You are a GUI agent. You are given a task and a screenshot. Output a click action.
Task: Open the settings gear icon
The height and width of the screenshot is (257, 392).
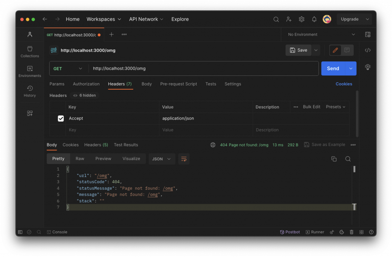click(x=302, y=19)
